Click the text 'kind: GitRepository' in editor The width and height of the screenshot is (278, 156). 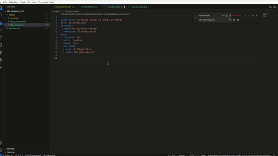point(79,49)
